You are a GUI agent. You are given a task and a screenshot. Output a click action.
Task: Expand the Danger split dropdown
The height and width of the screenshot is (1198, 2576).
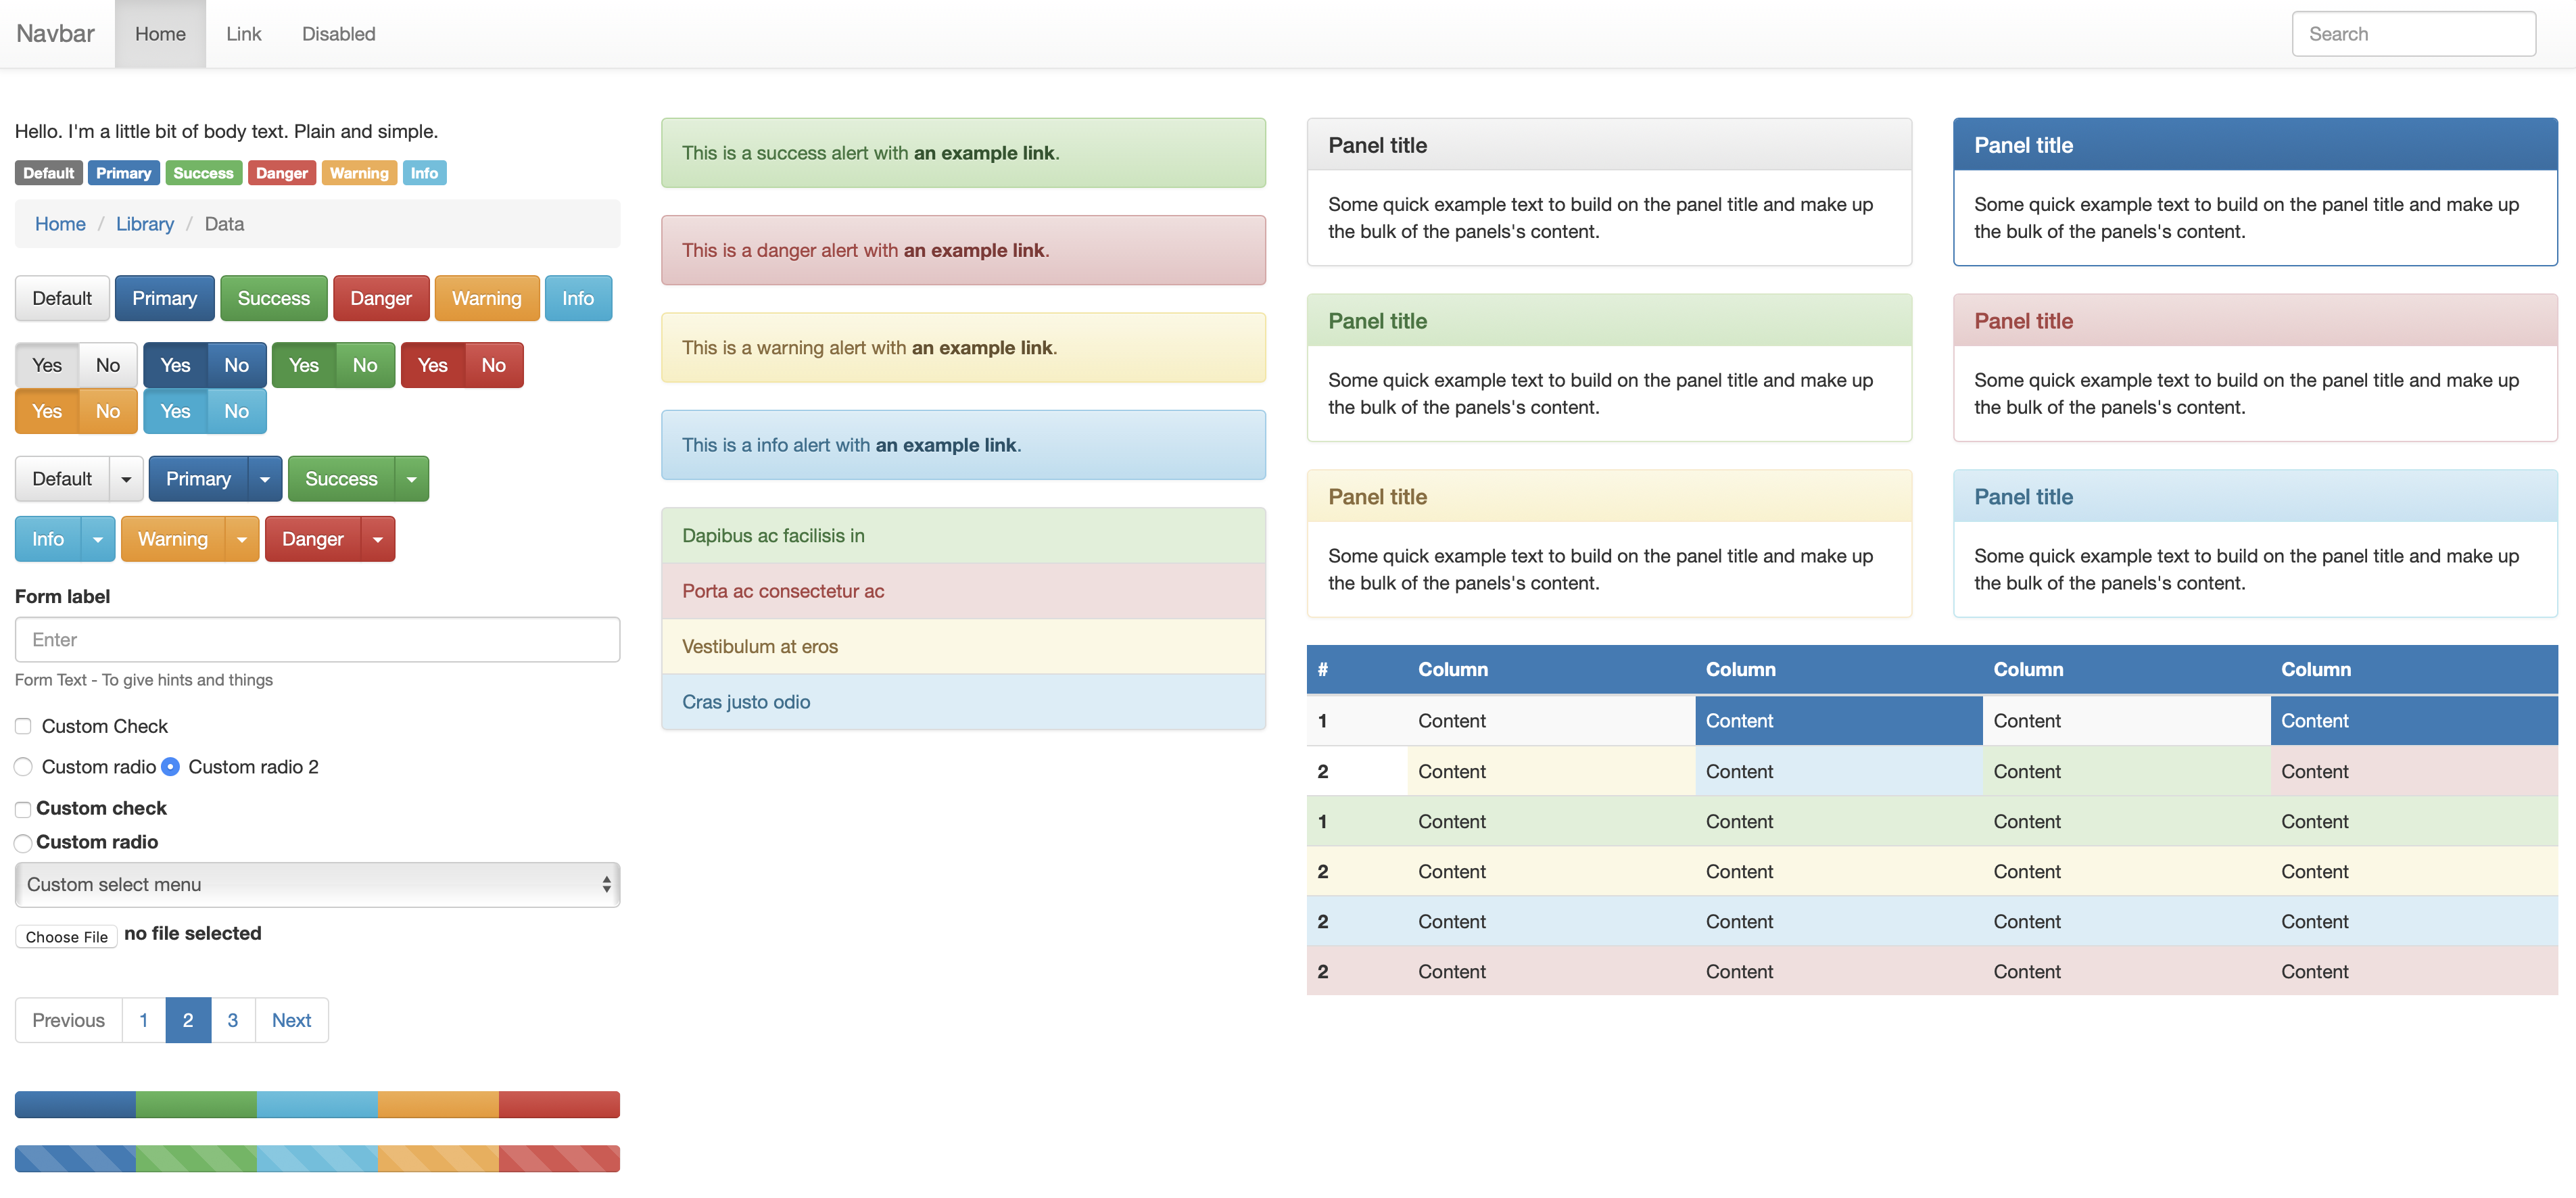tap(378, 538)
